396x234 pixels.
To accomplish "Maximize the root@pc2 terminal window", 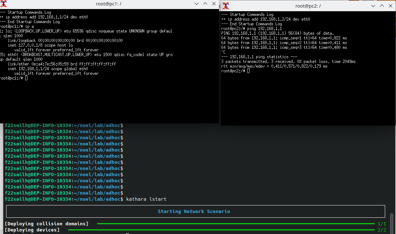I will tap(382, 6).
